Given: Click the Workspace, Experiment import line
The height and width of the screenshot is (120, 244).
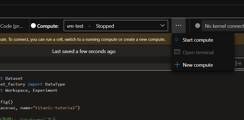Looking at the screenshot, I should tap(31, 90).
